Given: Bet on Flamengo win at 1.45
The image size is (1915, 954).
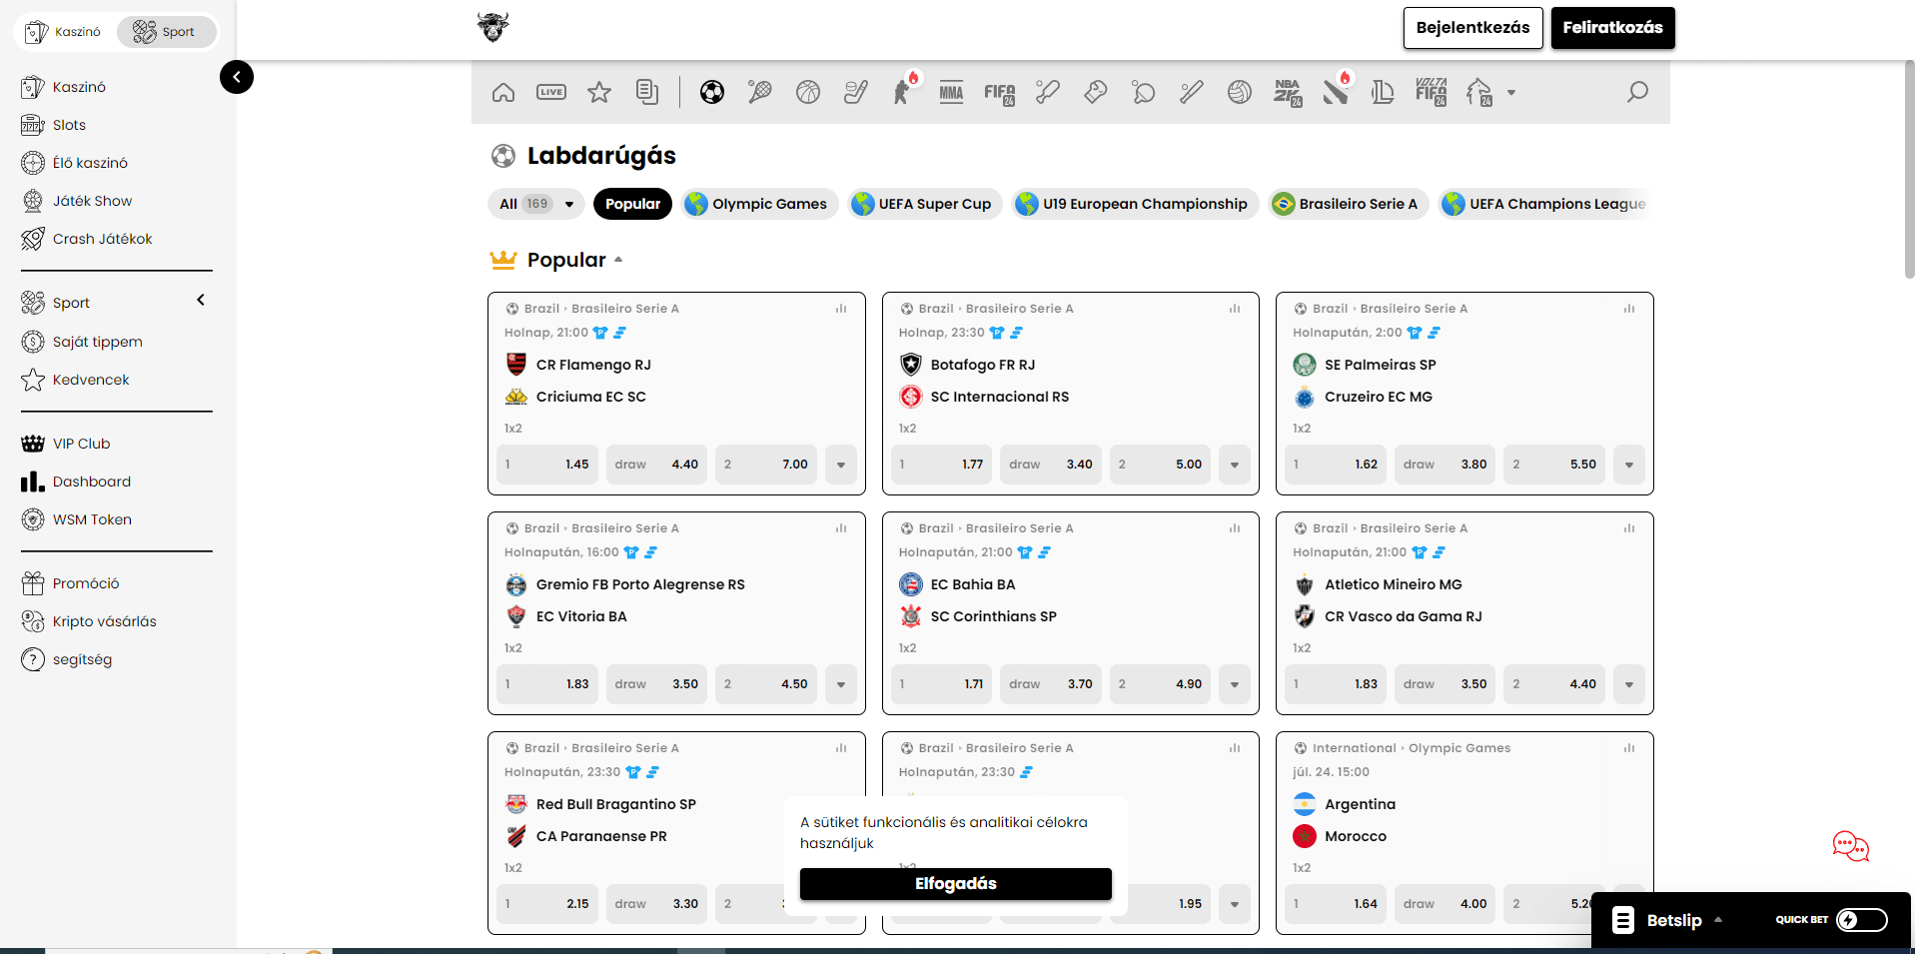Looking at the screenshot, I should 547,465.
